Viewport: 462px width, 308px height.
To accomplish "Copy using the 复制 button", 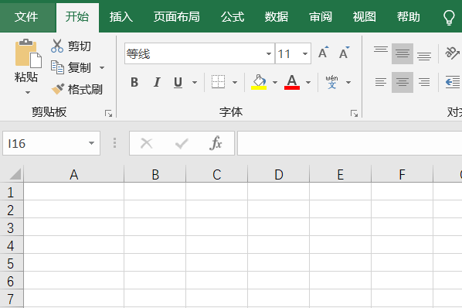I will pos(71,67).
